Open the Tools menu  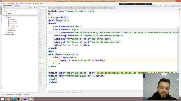29,3
